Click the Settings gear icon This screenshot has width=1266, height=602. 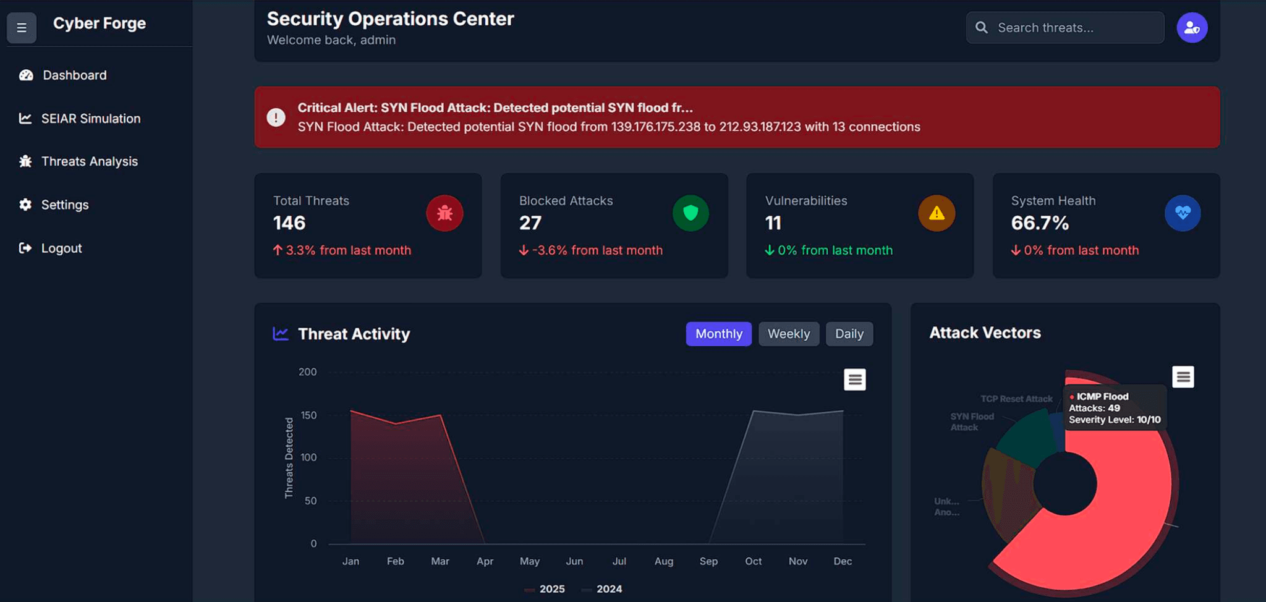coord(25,205)
